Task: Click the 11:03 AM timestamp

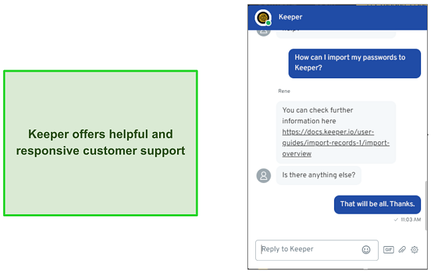Action: tap(410, 220)
